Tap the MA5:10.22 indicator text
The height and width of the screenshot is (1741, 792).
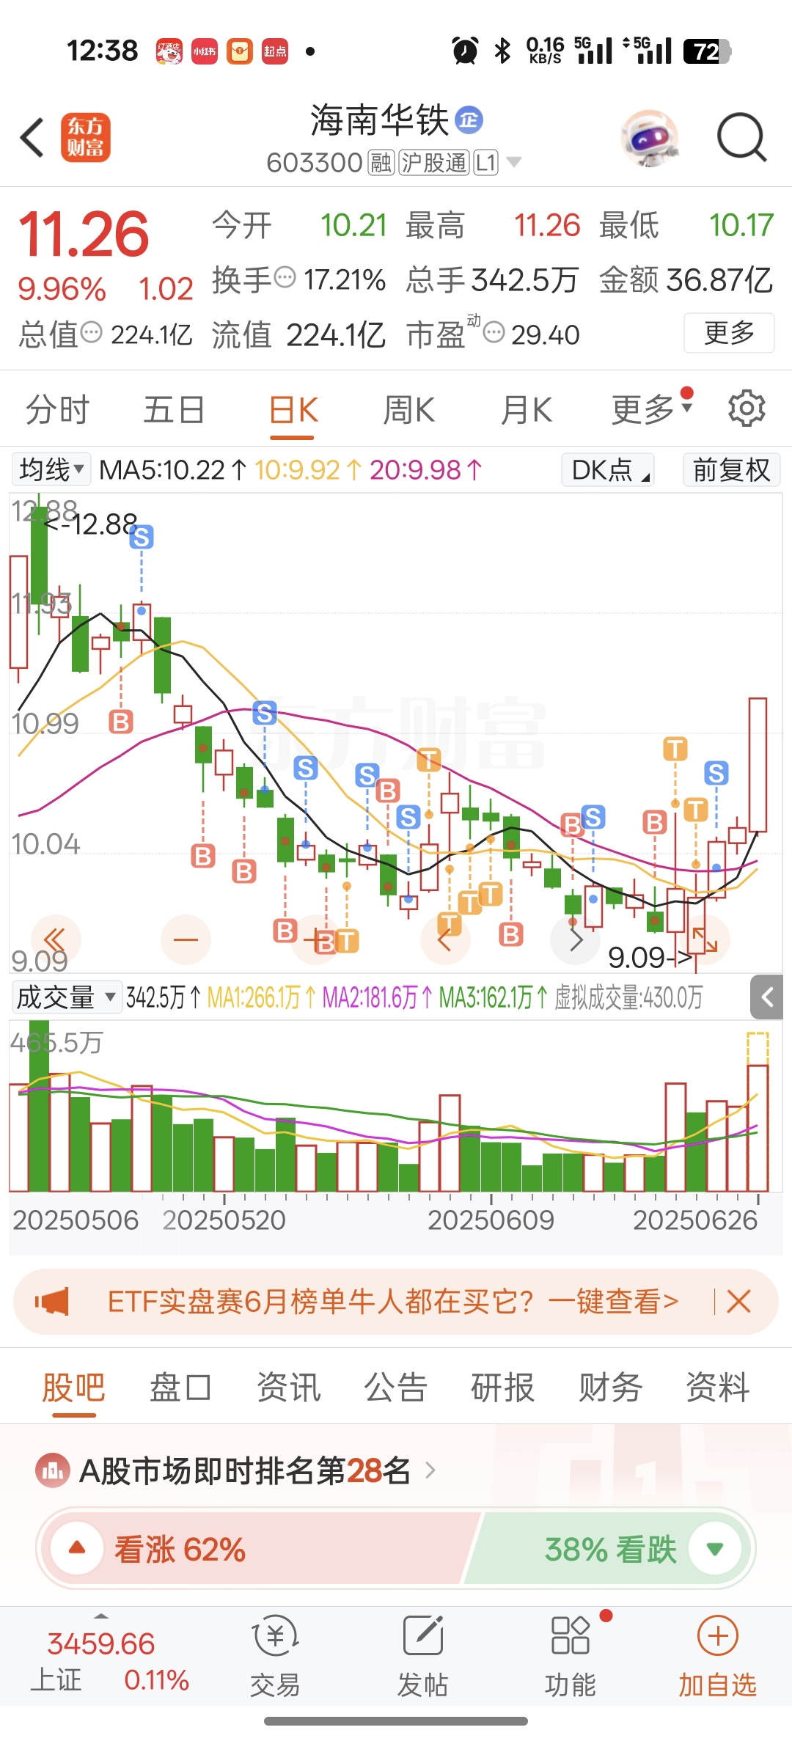point(173,469)
